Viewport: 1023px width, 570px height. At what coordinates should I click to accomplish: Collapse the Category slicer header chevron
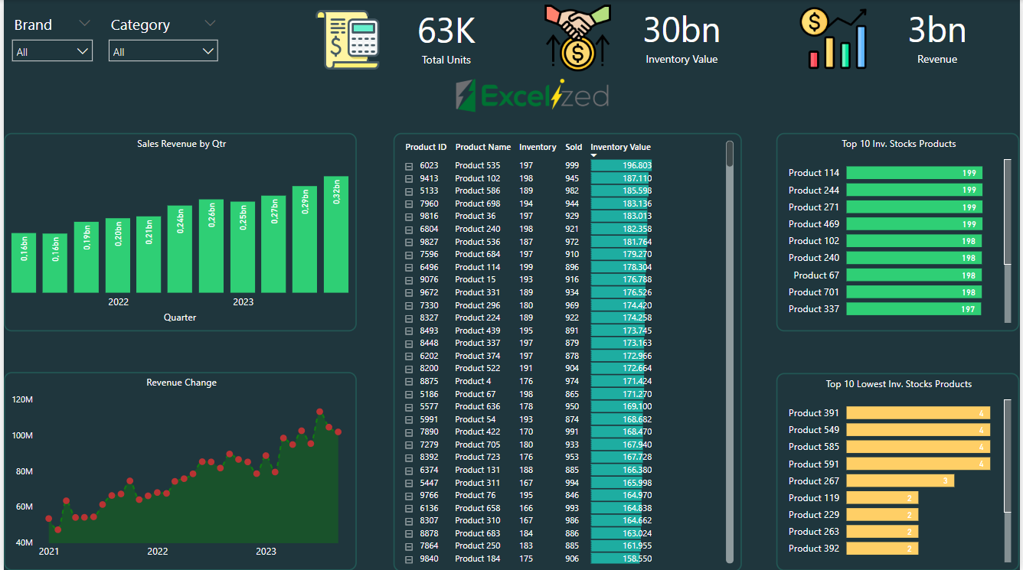[210, 23]
